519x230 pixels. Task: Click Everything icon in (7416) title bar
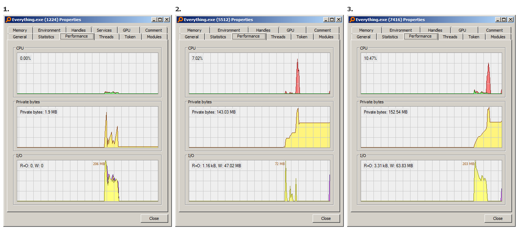click(x=352, y=19)
